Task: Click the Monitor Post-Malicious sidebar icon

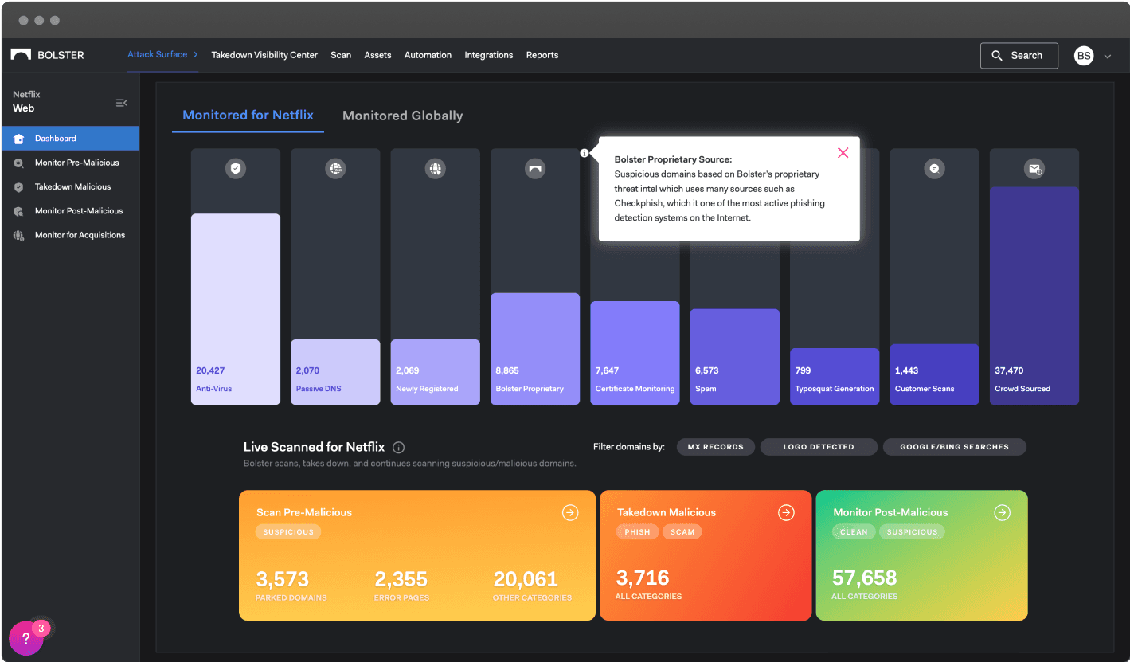Action: coord(19,211)
